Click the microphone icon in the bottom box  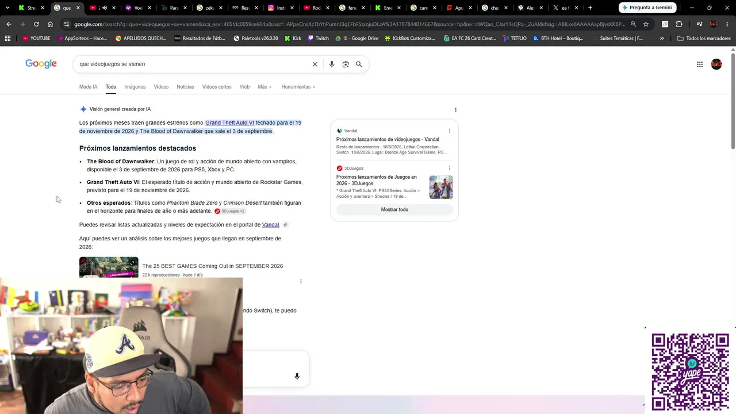coord(297,376)
